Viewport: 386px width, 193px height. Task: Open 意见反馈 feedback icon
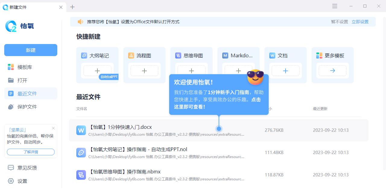pyautogui.click(x=11, y=168)
